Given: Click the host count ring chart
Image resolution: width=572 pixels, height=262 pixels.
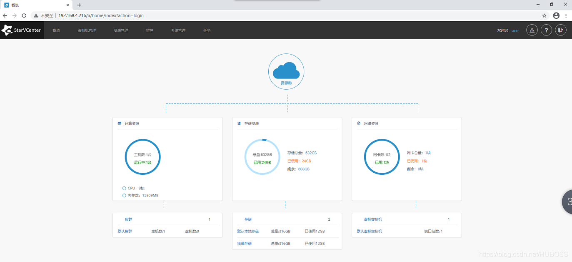Looking at the screenshot, I should point(143,157).
